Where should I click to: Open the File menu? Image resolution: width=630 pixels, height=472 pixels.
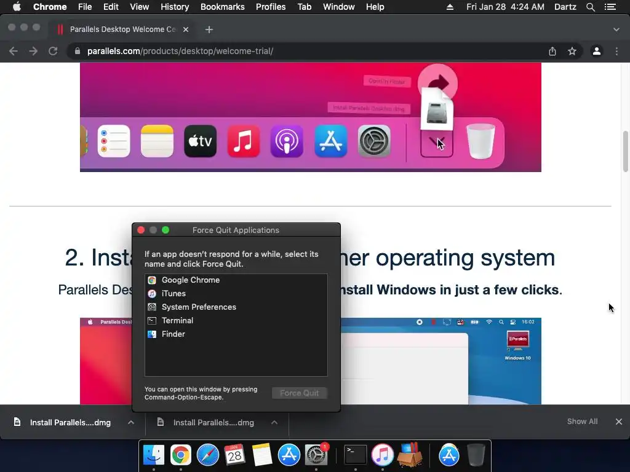click(x=85, y=7)
